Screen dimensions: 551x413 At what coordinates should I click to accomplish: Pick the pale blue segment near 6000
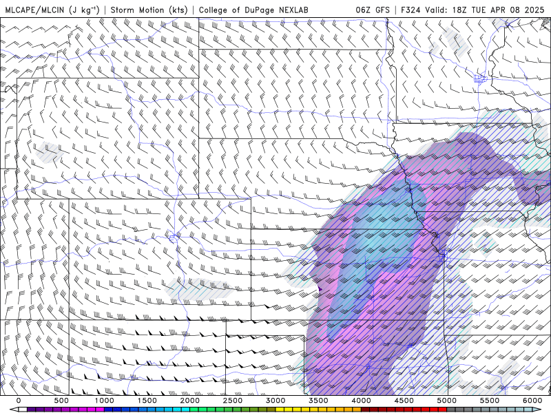click(528, 410)
